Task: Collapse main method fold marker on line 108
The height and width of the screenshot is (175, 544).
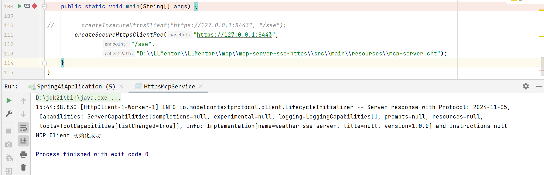Action: click(x=44, y=7)
